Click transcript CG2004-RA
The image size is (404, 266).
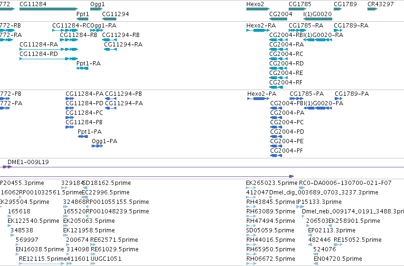coord(287,45)
